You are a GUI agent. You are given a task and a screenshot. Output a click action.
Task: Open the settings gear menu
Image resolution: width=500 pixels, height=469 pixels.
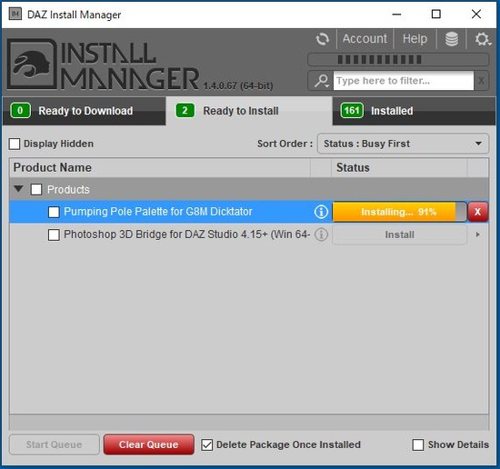pos(483,39)
